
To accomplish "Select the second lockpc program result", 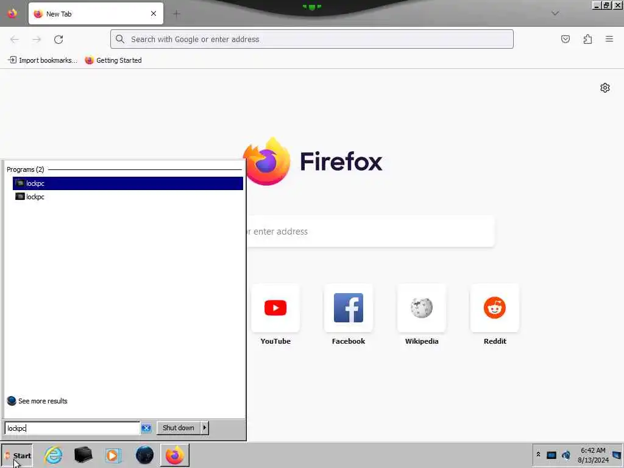I will [x=128, y=197].
